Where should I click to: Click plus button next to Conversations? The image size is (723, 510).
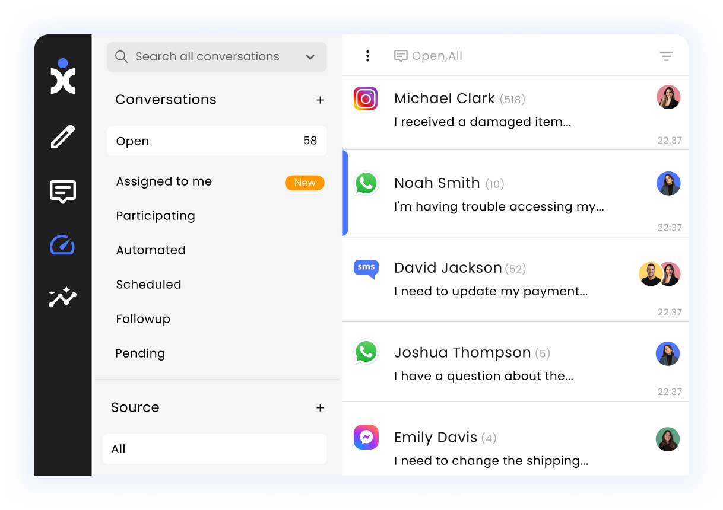coord(320,100)
